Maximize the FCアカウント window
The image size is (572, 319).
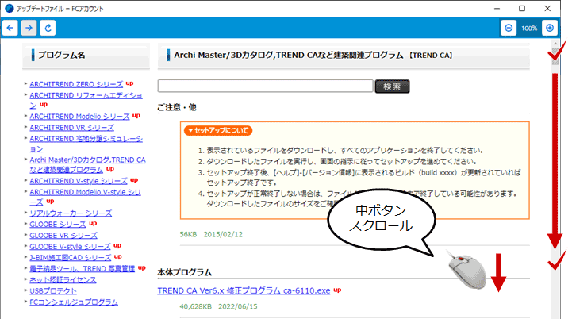[x=522, y=9]
